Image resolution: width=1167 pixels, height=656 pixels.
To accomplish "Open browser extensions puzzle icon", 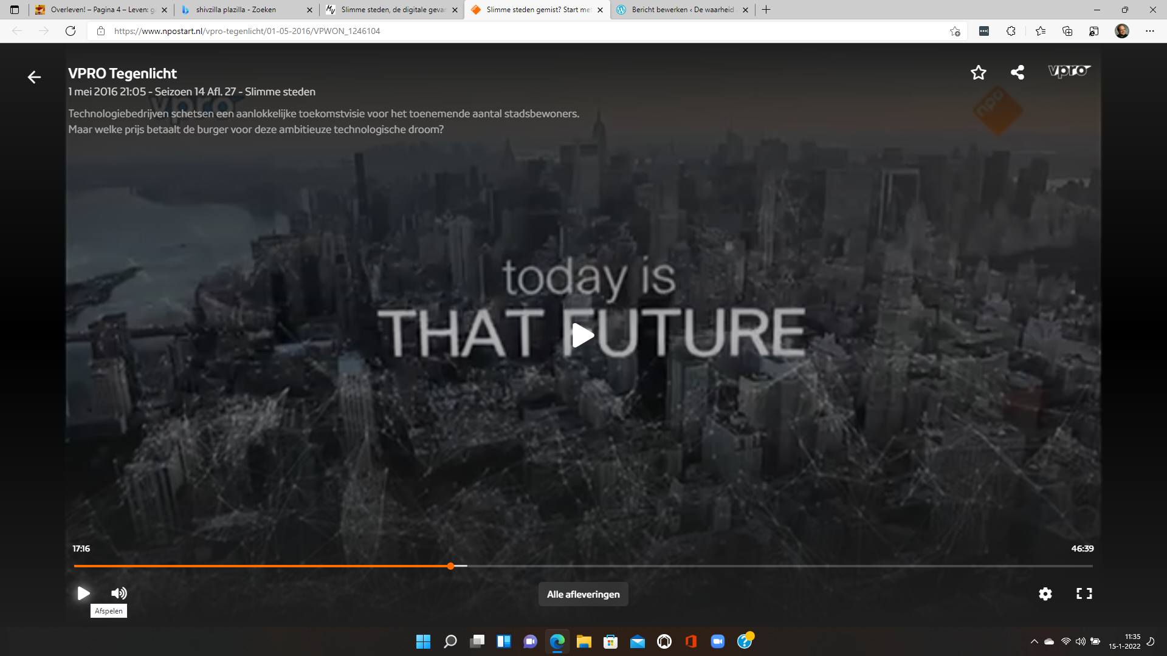I will tap(1011, 31).
